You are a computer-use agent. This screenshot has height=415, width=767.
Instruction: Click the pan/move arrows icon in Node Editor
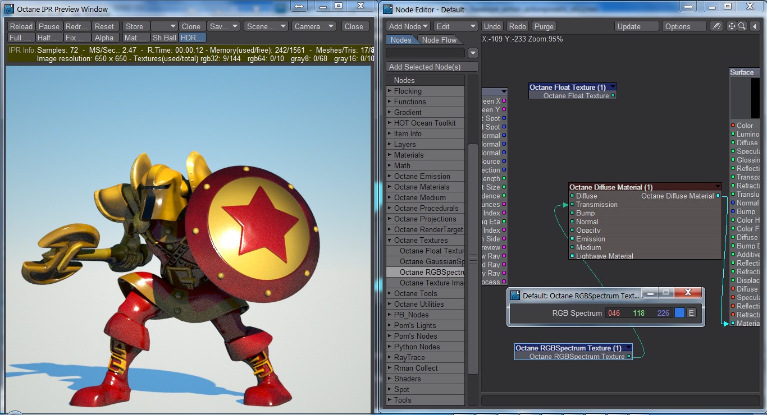coord(732,26)
